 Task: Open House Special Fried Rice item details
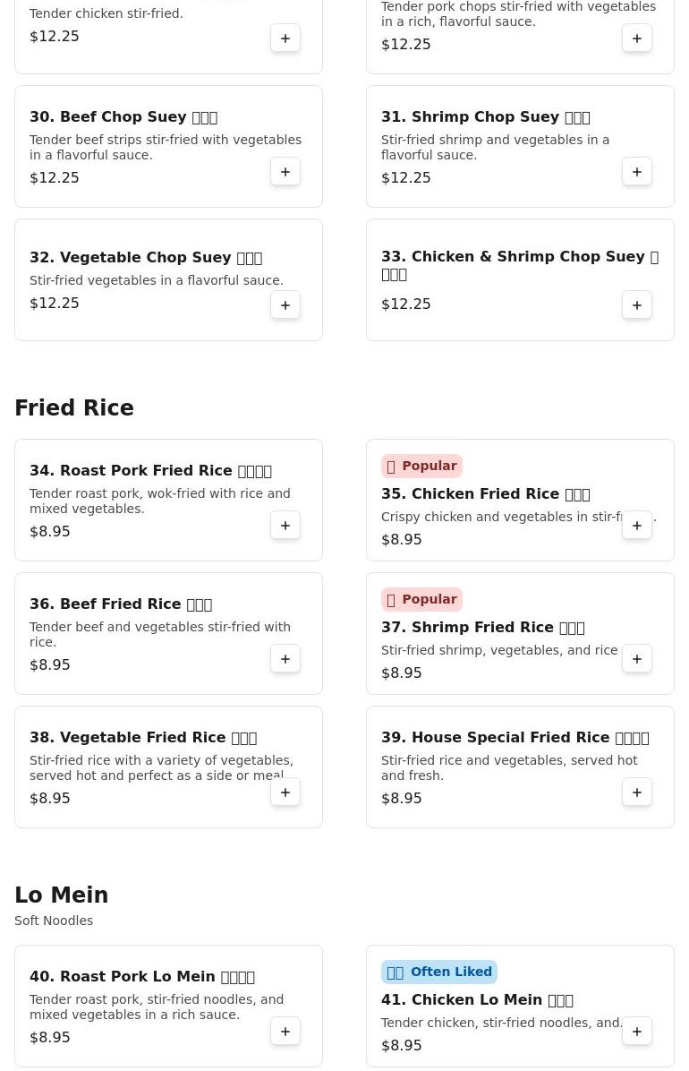click(x=515, y=738)
